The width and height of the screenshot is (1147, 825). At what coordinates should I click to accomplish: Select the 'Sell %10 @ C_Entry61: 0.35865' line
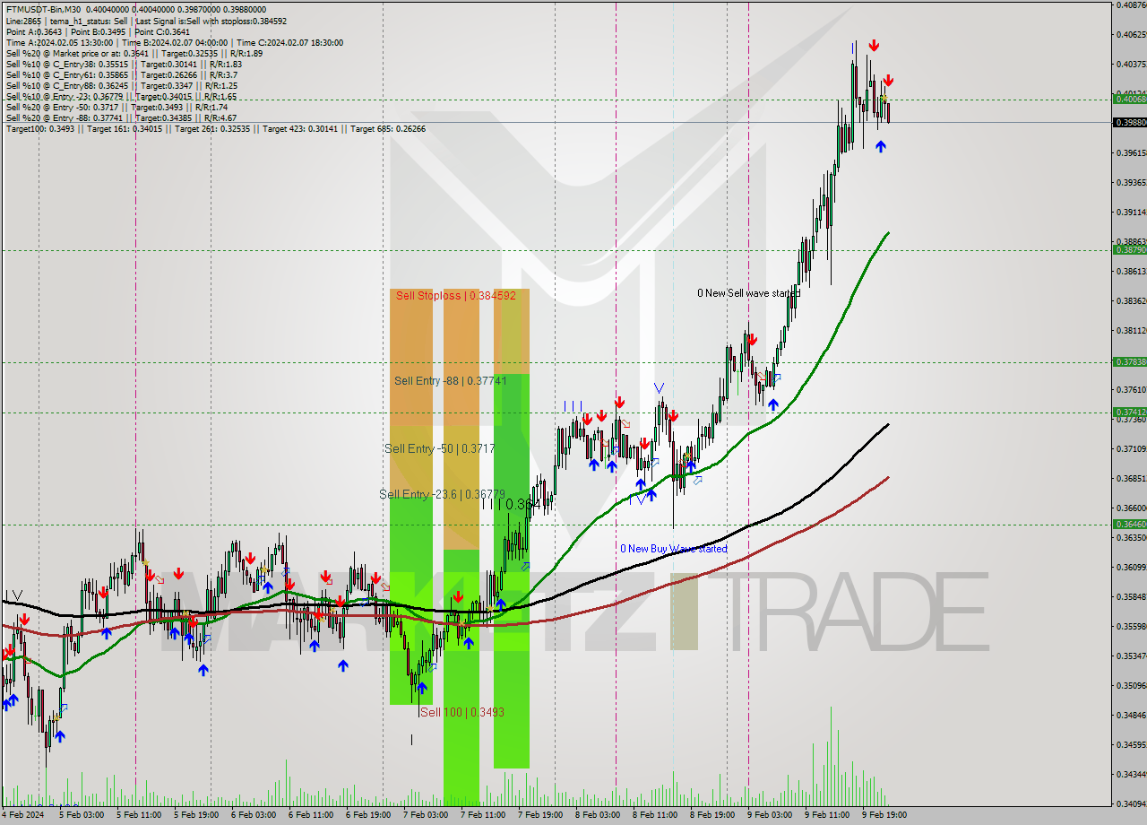click(x=122, y=74)
